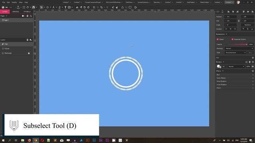This screenshot has width=255, height=143.
Task: Toggle the Autoscale Content checkbox
Action: (x=232, y=39)
